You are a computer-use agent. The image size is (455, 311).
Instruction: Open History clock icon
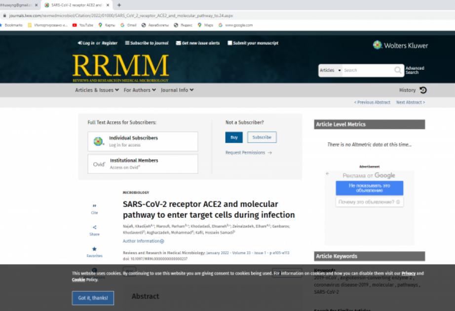click(423, 90)
